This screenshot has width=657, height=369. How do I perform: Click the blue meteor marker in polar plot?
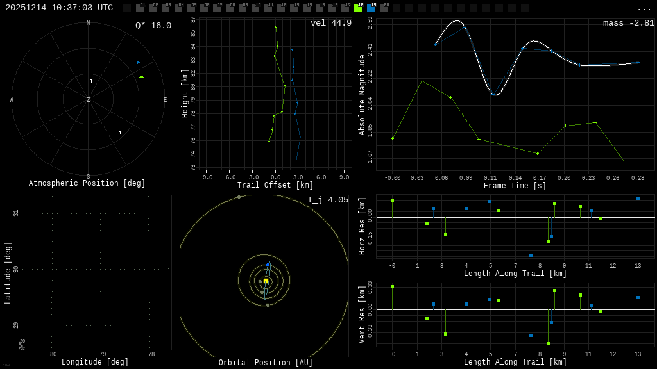tap(137, 63)
